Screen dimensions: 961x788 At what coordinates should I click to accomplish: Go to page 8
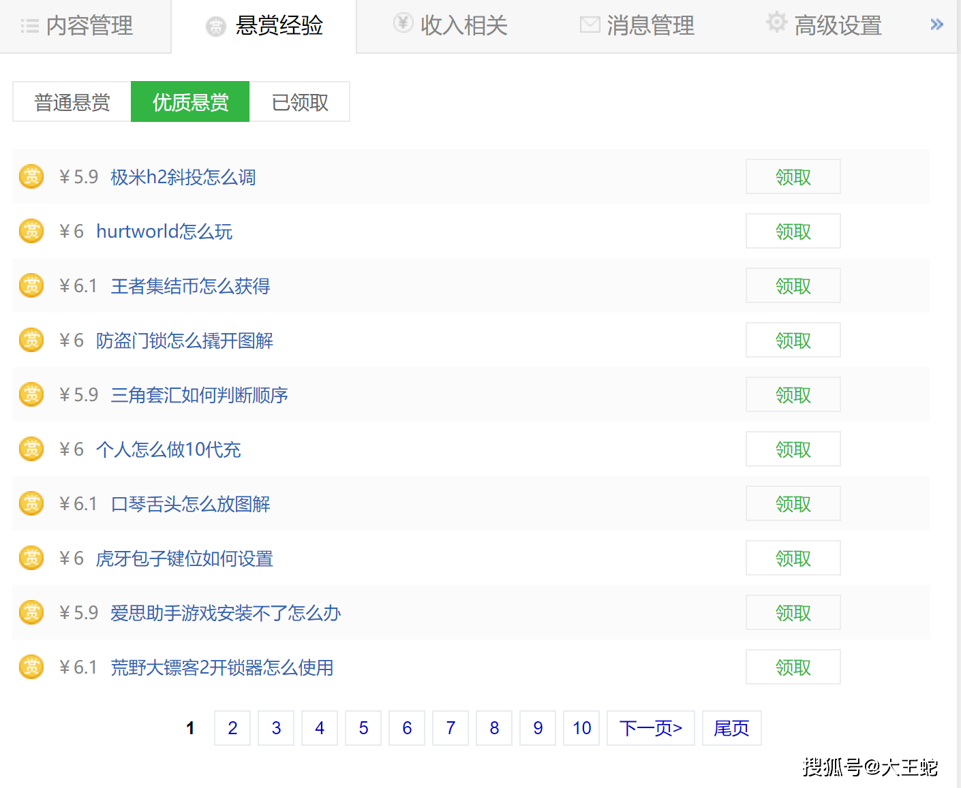(494, 728)
